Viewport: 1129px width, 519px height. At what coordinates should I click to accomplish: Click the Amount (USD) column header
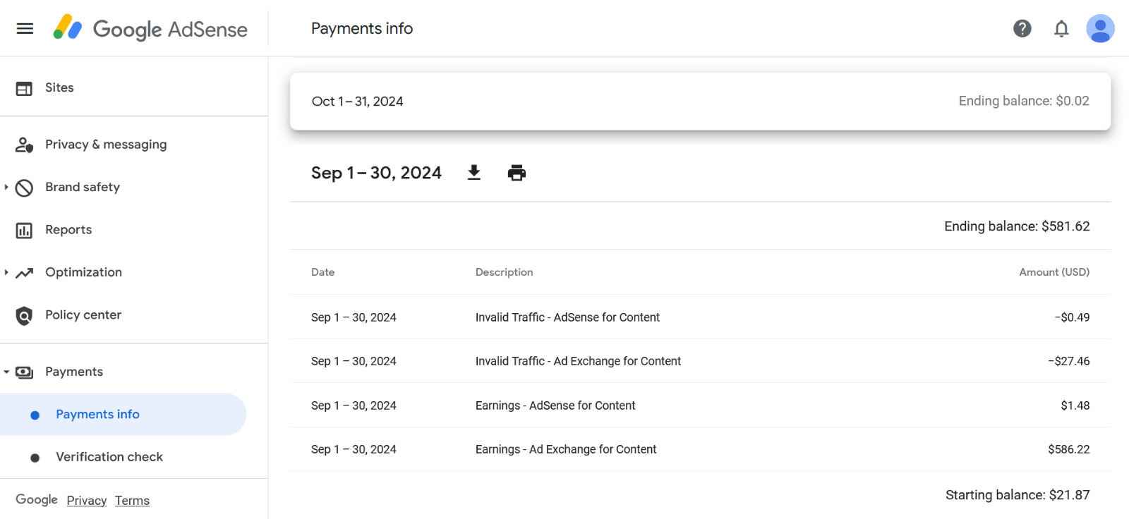click(x=1054, y=272)
